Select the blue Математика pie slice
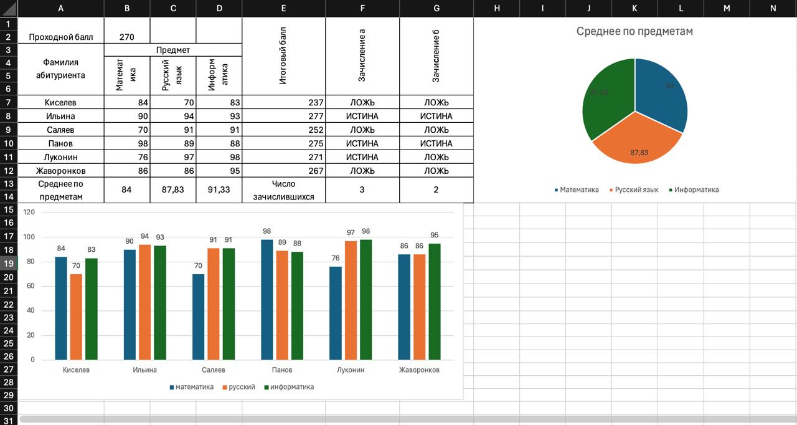The width and height of the screenshot is (797, 425). (663, 93)
